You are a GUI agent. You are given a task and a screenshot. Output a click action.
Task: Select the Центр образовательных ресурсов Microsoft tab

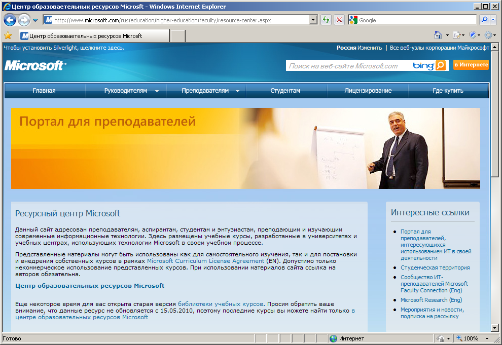[x=94, y=36]
